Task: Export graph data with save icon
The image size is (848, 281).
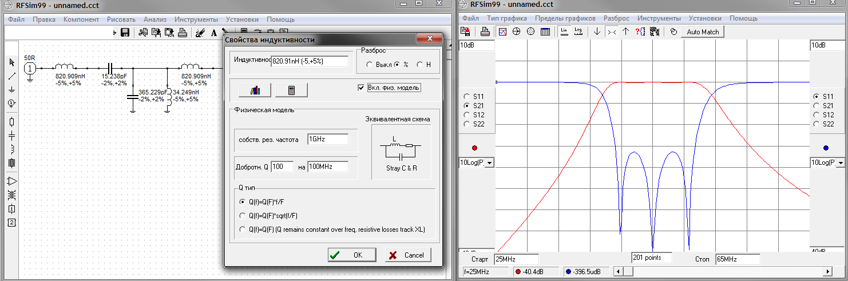Action: pyautogui.click(x=465, y=31)
